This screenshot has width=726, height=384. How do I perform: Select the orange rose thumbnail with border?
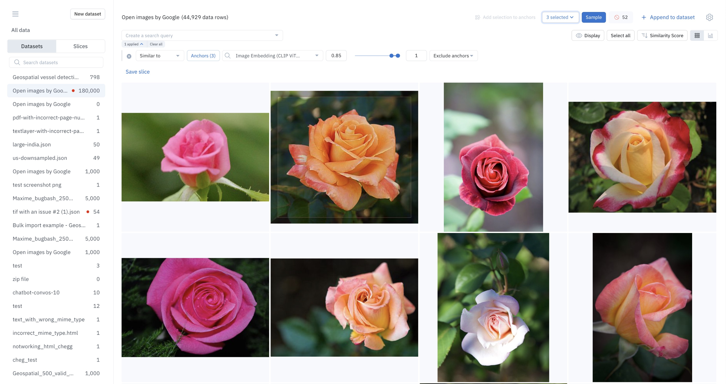pyautogui.click(x=344, y=157)
